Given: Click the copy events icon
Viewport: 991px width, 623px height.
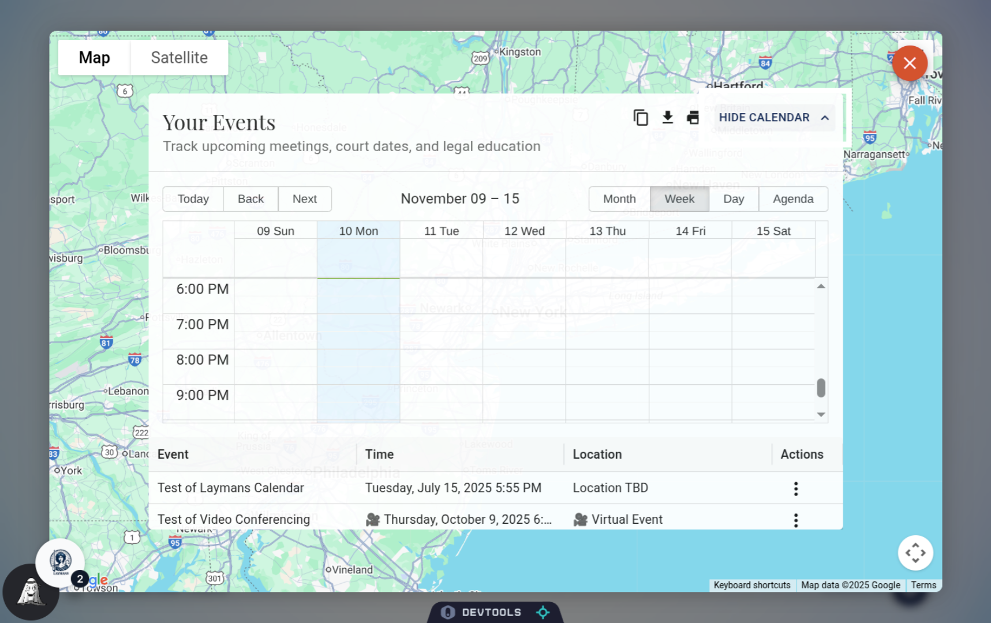Looking at the screenshot, I should pos(641,117).
